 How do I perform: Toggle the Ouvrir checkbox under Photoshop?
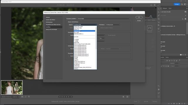[x=69, y=56]
